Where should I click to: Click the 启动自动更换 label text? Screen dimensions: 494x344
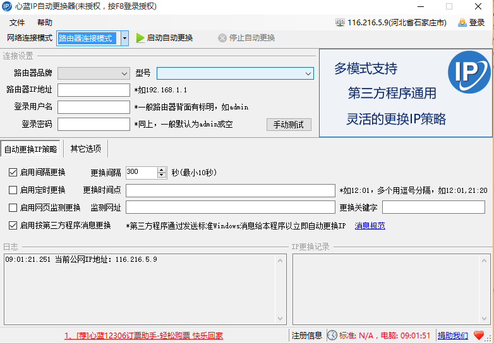(x=170, y=38)
